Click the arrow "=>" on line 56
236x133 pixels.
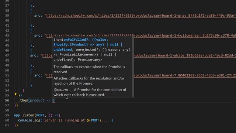click(48, 100)
